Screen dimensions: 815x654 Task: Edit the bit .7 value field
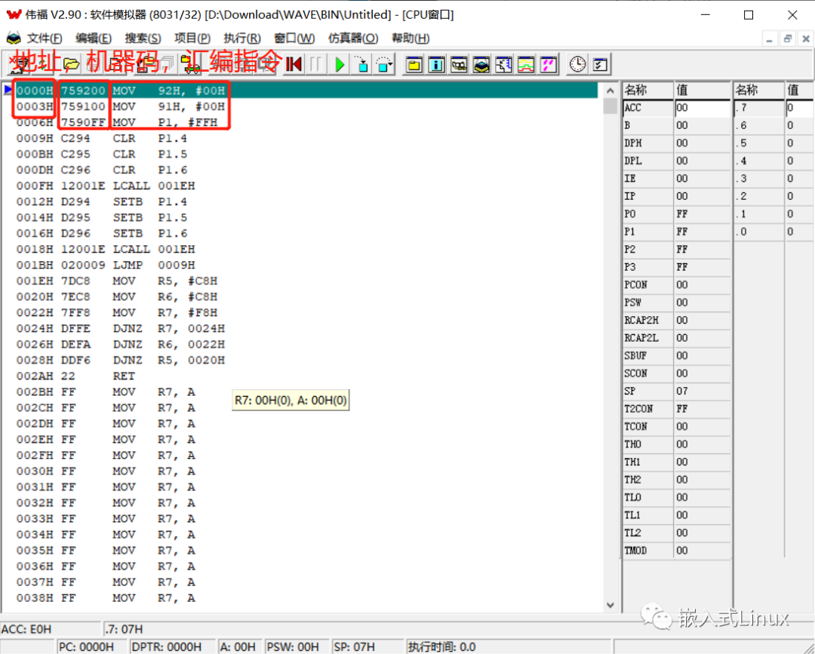click(798, 108)
